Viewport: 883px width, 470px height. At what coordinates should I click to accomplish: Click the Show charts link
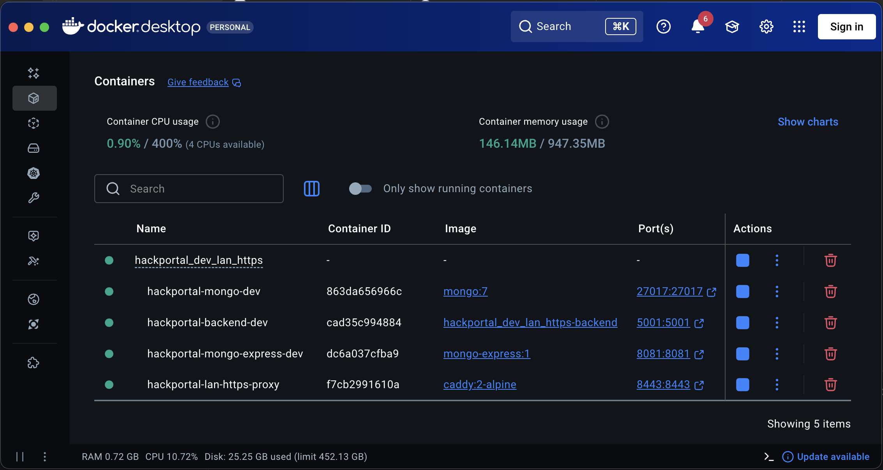(x=807, y=122)
